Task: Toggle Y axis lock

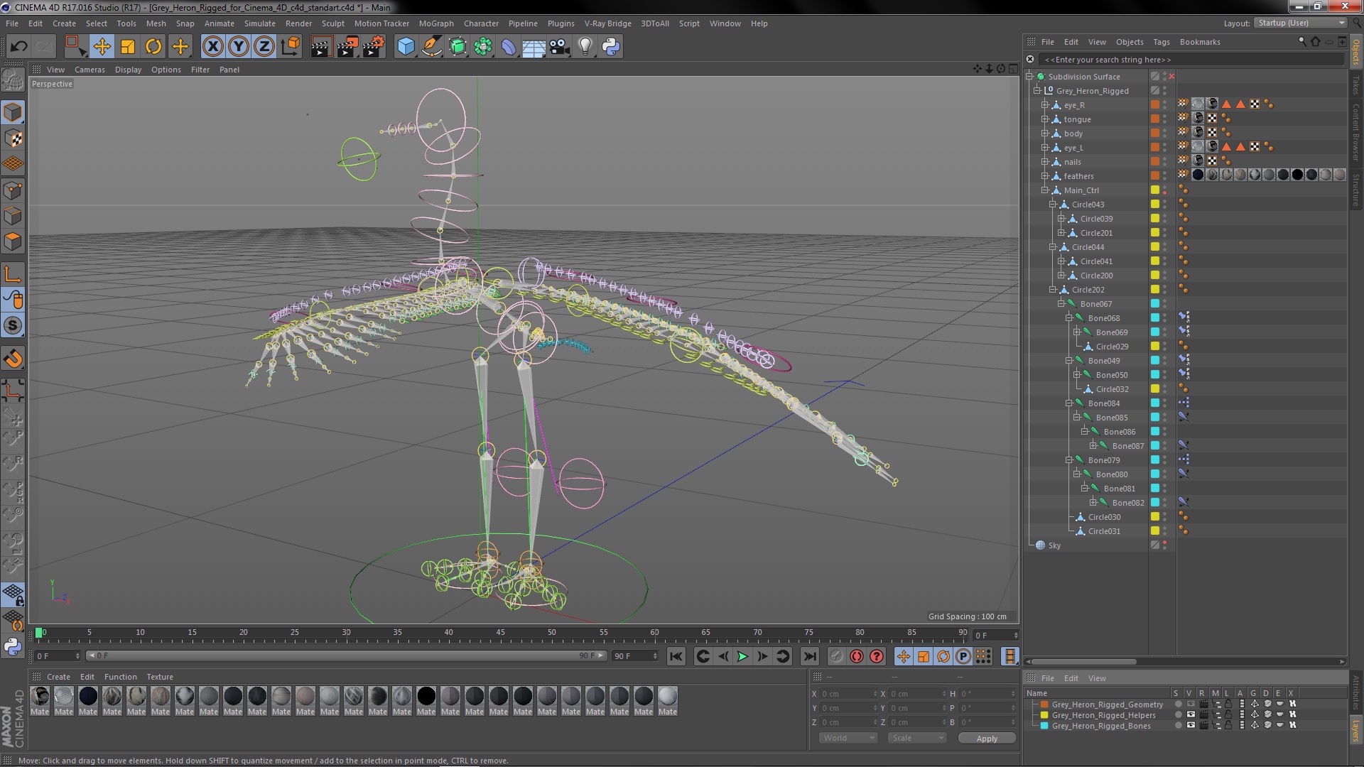Action: 239,47
